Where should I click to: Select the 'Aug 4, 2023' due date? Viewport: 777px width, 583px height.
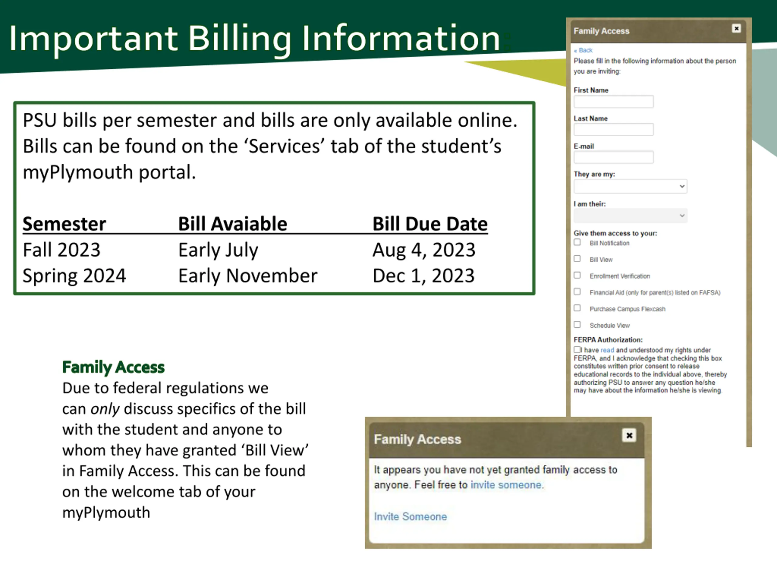[x=424, y=250]
